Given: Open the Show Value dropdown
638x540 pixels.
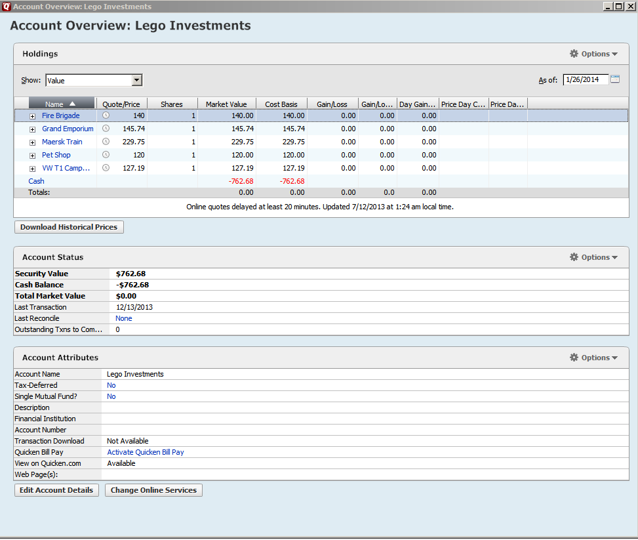Looking at the screenshot, I should pos(137,80).
